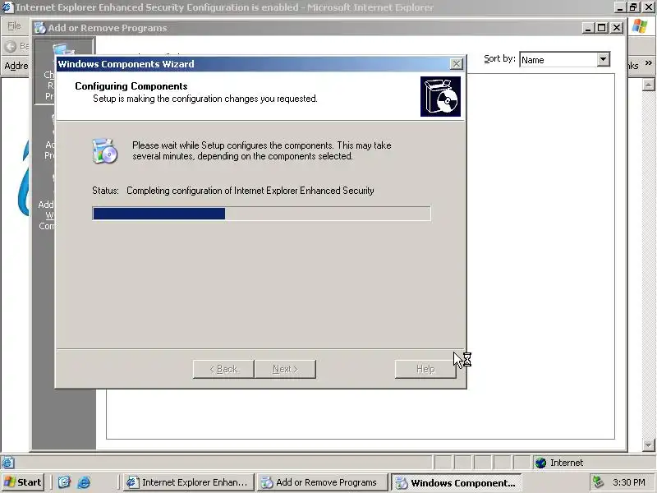The image size is (657, 493).
Task: Launch Internet Explorer from quick launch
Action: (x=84, y=482)
